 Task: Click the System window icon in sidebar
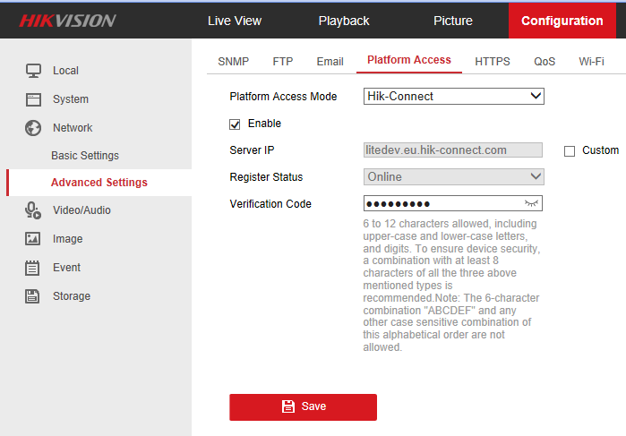pos(33,99)
